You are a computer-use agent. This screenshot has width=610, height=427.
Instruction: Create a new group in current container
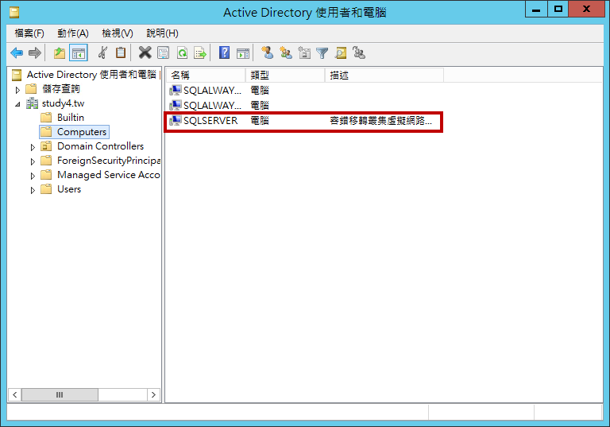[x=286, y=52]
